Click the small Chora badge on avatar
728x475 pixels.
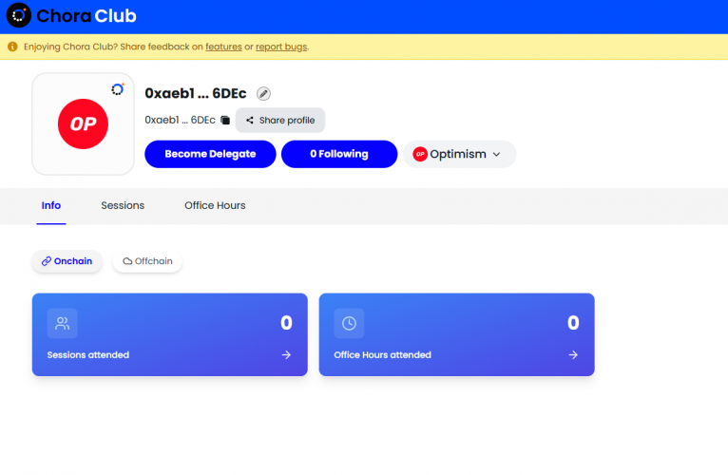(118, 88)
